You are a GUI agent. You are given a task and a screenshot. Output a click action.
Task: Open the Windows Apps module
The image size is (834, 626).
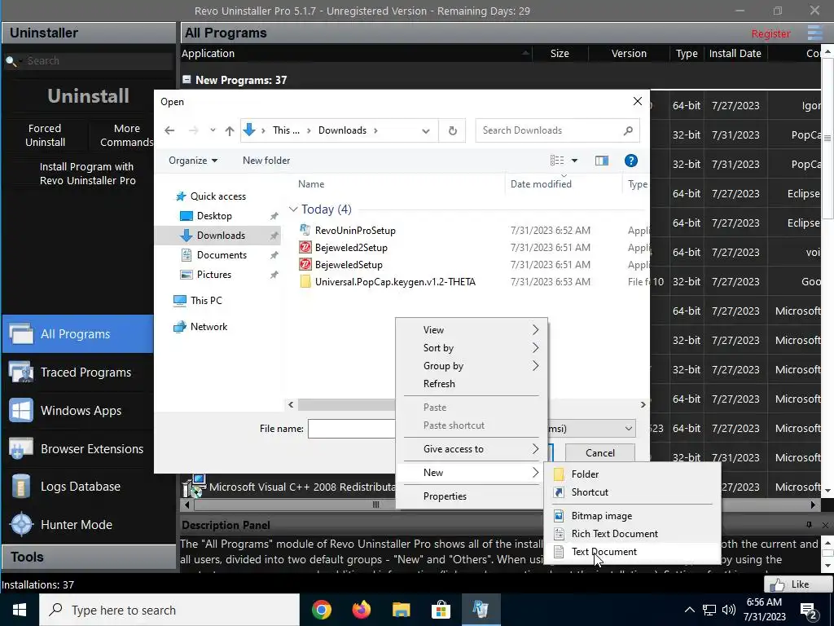coord(77,411)
